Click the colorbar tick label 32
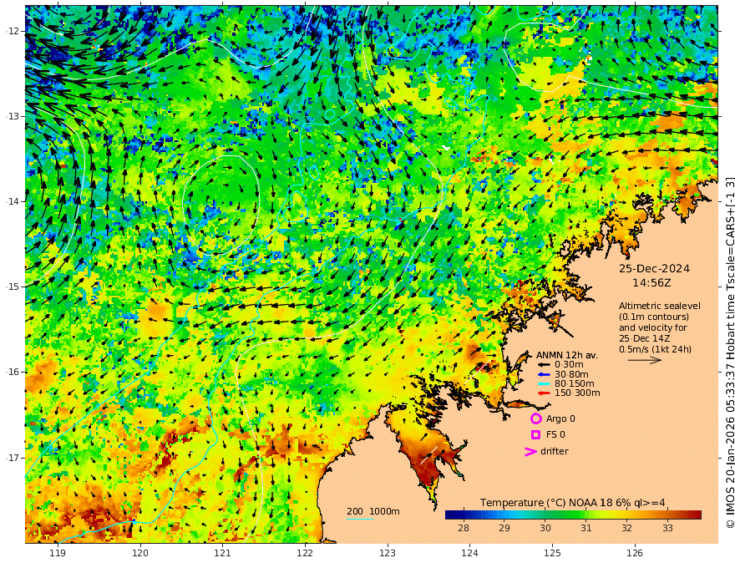This screenshot has width=735, height=568. coord(626,528)
